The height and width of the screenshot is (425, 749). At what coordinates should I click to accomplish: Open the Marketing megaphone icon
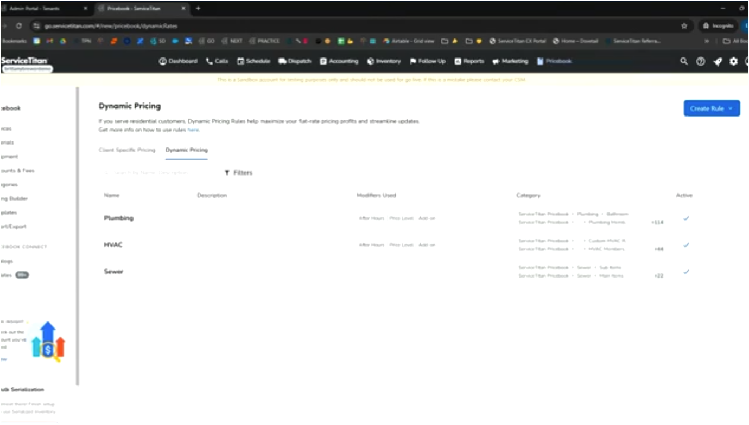pos(496,61)
